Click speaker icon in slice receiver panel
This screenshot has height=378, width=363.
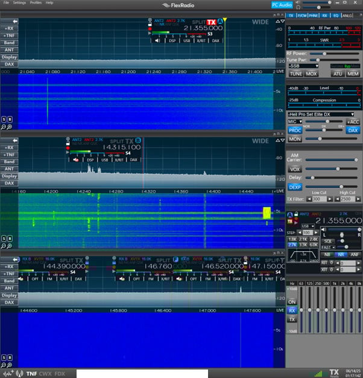coord(323,229)
